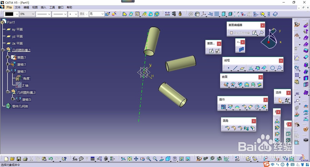This screenshot has height=167, width=310.
Task: Click the Select arrow in 选择 toolbar
Action: point(280,101)
